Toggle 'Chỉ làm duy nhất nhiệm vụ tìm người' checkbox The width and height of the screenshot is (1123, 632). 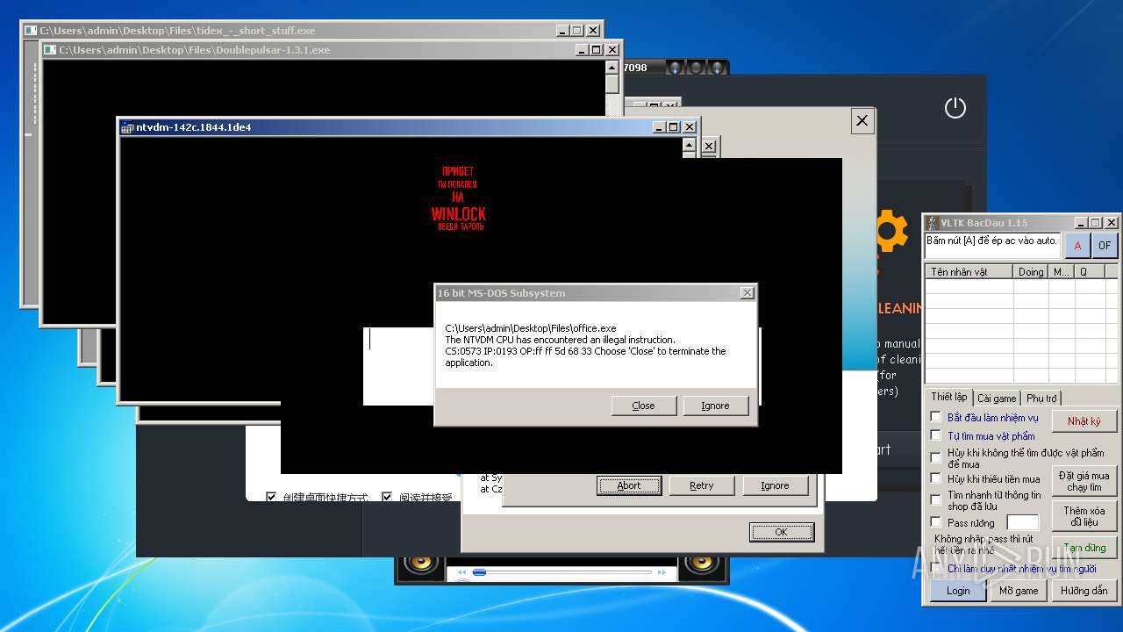935,568
